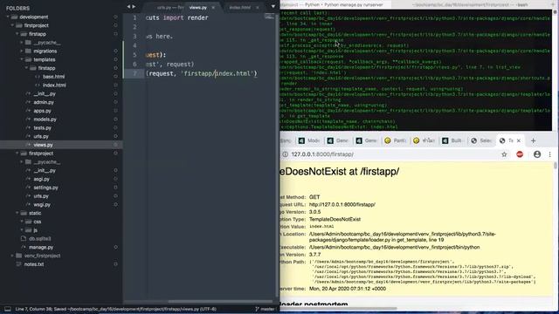Open settings.py file
The height and width of the screenshot is (314, 559).
[x=45, y=188]
